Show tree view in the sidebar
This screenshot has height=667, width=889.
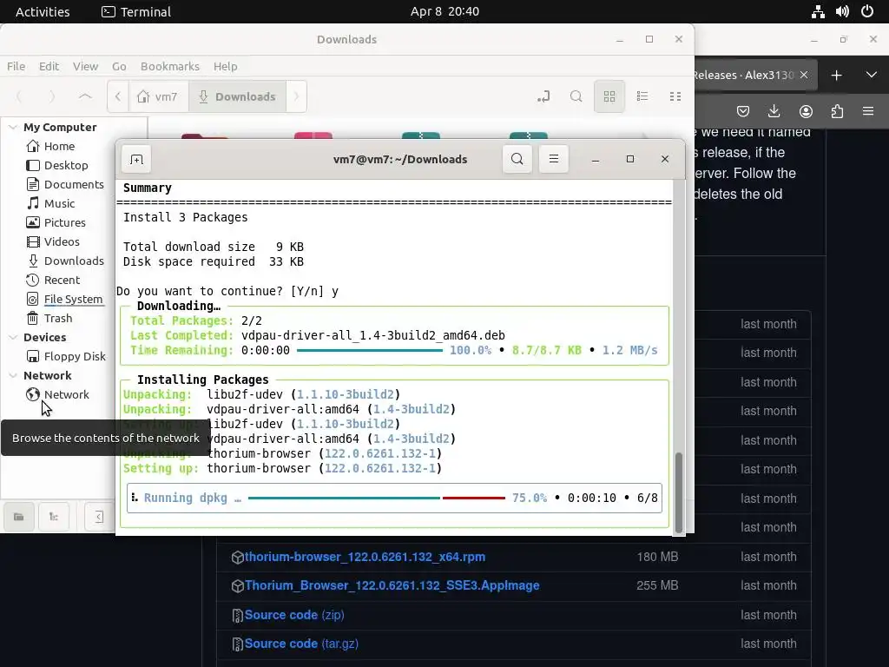point(54,517)
